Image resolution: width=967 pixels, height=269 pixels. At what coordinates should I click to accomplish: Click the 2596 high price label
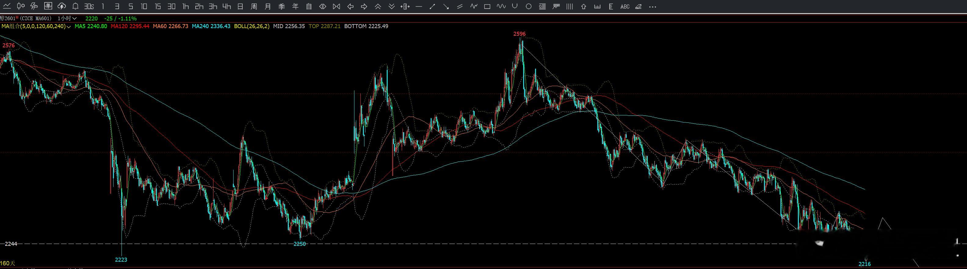520,34
